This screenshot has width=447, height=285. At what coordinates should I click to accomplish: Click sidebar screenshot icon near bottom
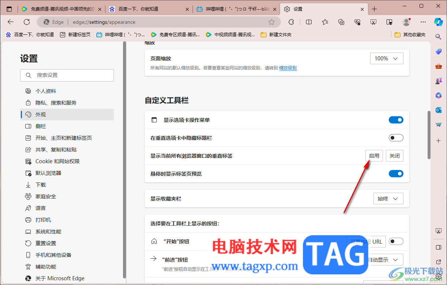point(438,231)
